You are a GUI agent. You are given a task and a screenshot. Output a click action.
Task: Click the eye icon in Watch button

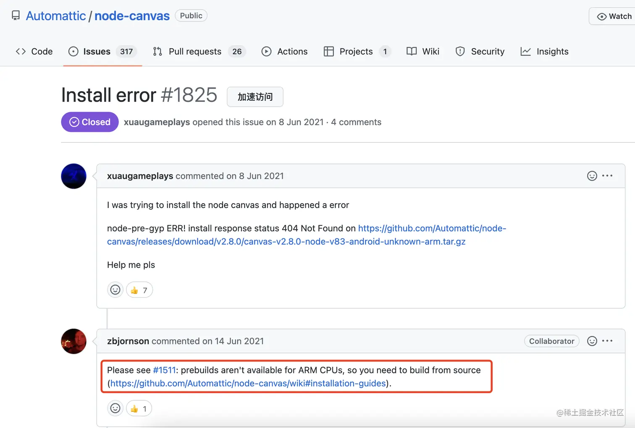coord(601,16)
